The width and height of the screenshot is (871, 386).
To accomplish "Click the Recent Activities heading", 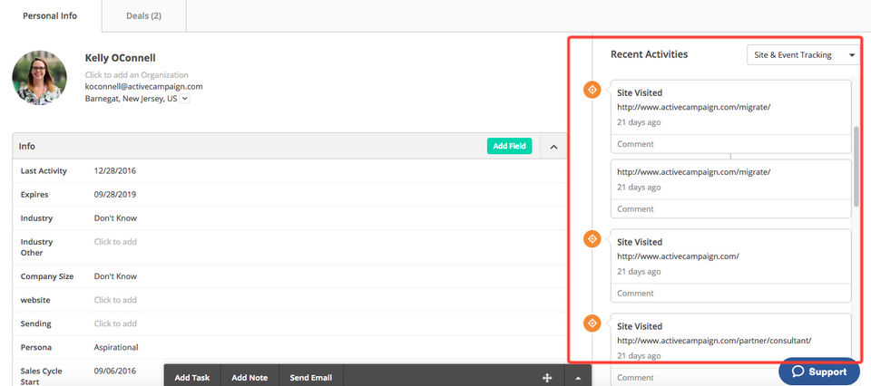I will point(650,54).
